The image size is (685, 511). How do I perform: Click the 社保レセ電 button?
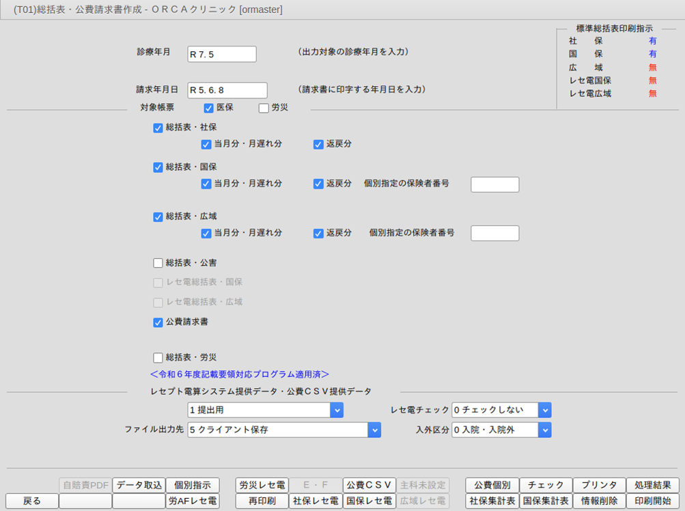316,501
